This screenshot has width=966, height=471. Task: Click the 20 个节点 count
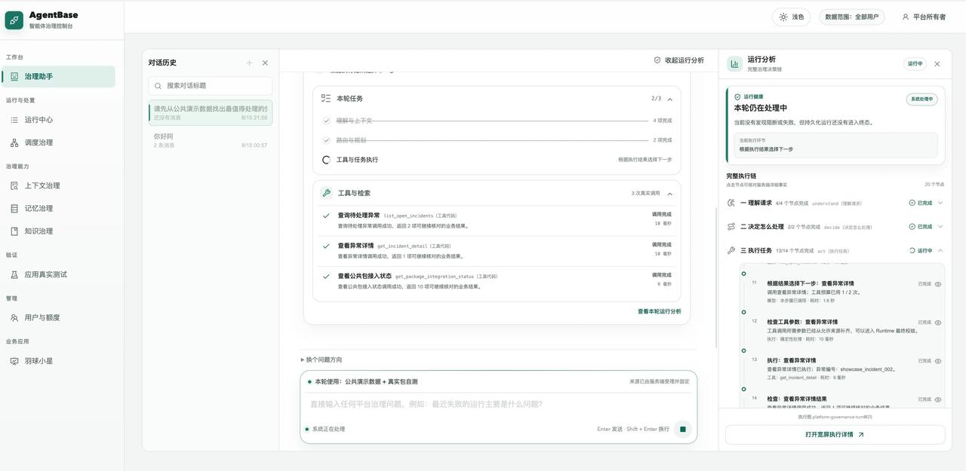coord(934,185)
